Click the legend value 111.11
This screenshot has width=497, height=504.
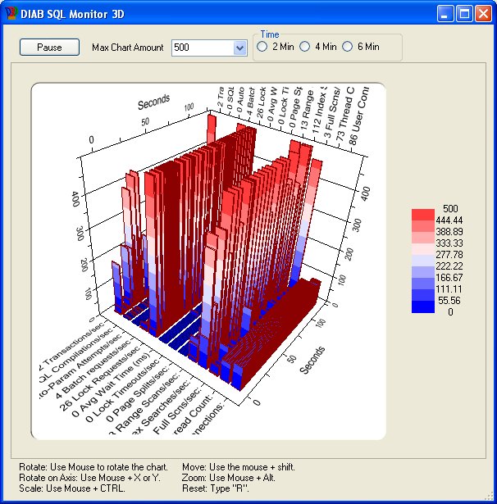(449, 289)
